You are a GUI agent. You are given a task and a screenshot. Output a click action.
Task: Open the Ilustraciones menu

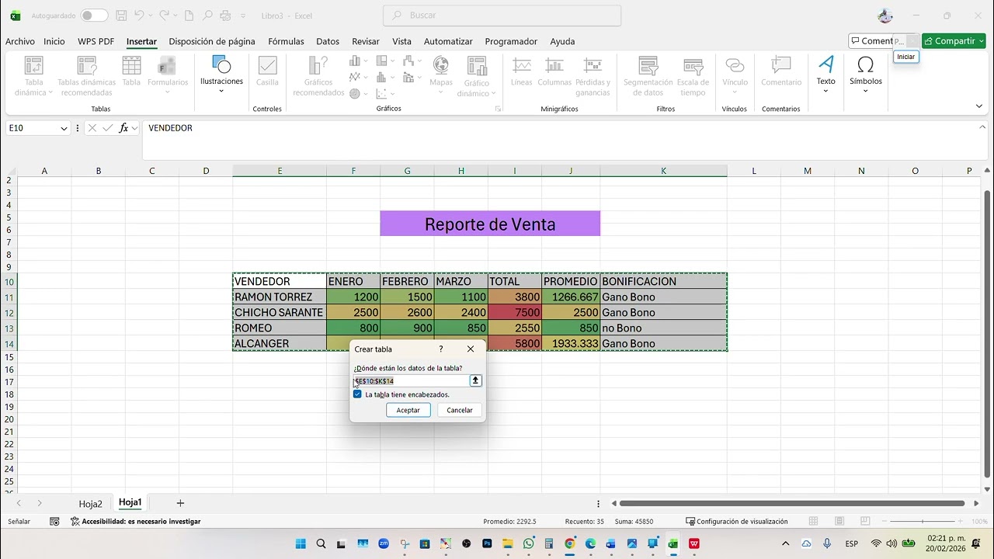221,75
